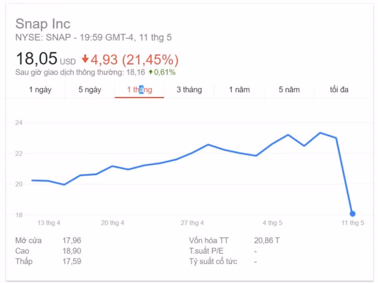Click the "27 thg 4" axis date

[x=192, y=223]
